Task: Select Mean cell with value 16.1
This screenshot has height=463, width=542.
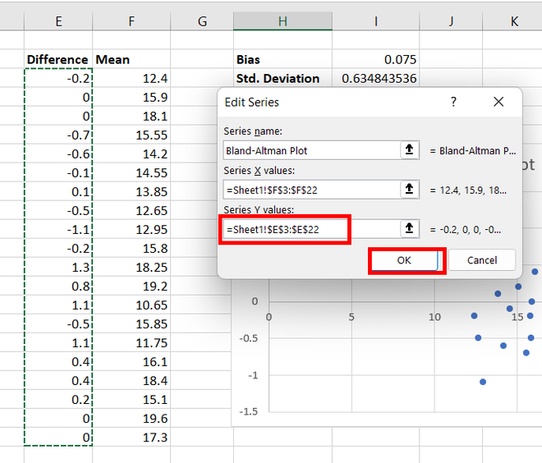Action: (x=131, y=361)
